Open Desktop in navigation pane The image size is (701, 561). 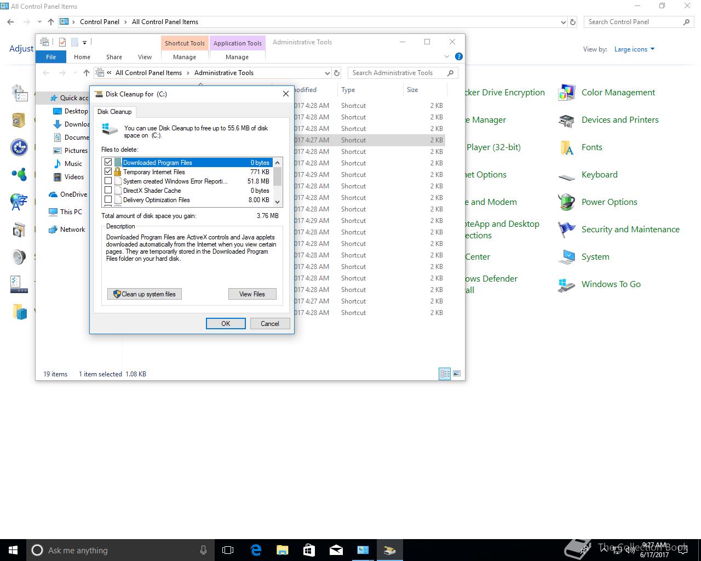point(71,111)
